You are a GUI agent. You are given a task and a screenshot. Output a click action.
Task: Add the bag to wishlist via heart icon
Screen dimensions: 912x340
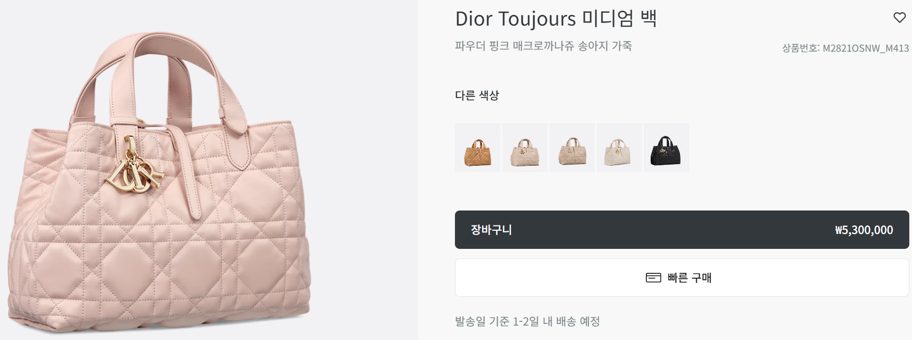(x=899, y=18)
